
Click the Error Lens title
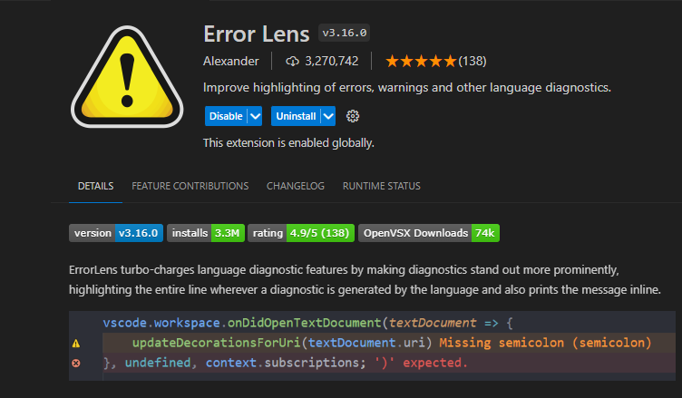point(257,34)
